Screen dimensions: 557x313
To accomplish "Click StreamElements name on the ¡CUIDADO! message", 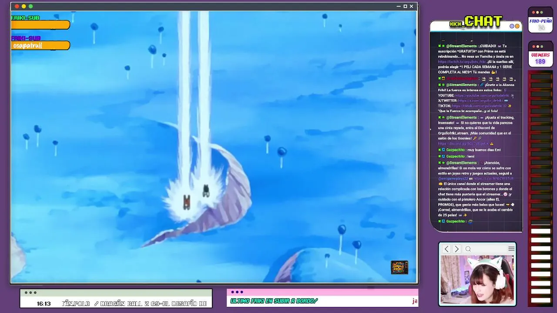I will (x=462, y=46).
